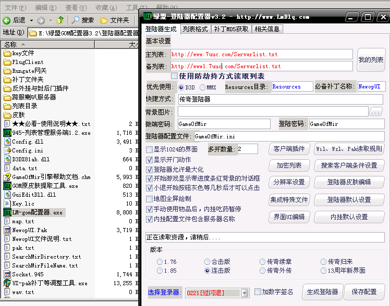Open the 查看(V) menu in Explorer
The width and height of the screenshot is (390, 306).
point(76,8)
